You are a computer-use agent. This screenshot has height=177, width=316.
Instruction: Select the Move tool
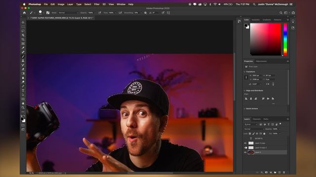click(23, 22)
